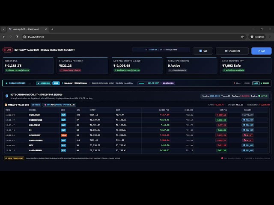Screen dimensions: 274x205
Task: Select the Intraday BOT Dashboard tab
Action: [28, 29]
